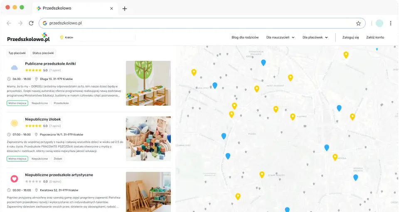This screenshot has width=399, height=212.
Task: Open the Typ placówki filter
Action: click(x=17, y=53)
